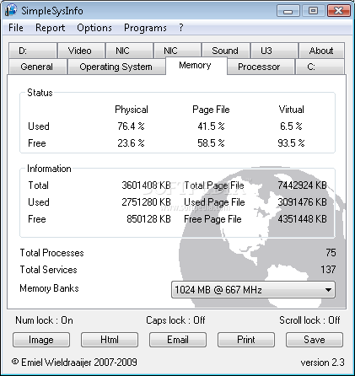Image resolution: width=355 pixels, height=376 pixels.
Task: Click the free memory value 850128 KB
Action: coord(148,219)
